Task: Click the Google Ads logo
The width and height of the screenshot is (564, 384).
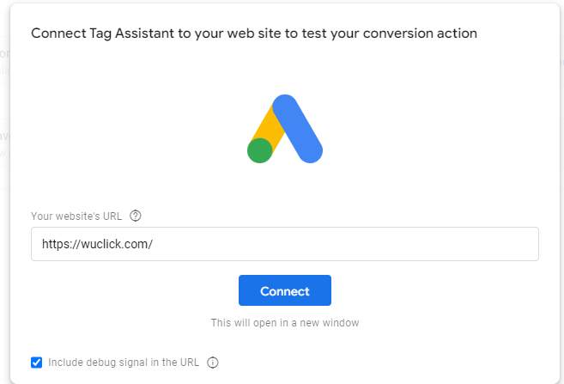Action: click(x=285, y=129)
